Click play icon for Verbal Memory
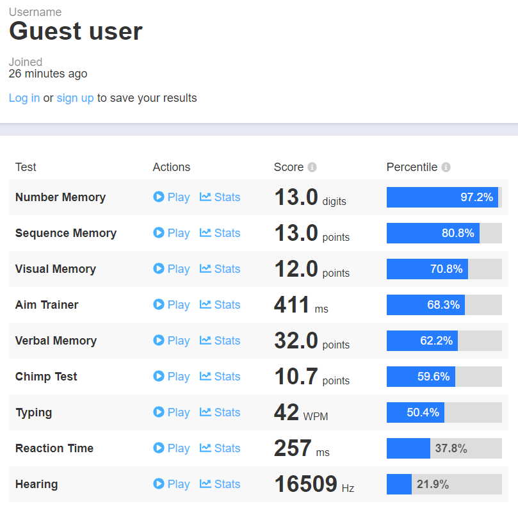 (159, 341)
